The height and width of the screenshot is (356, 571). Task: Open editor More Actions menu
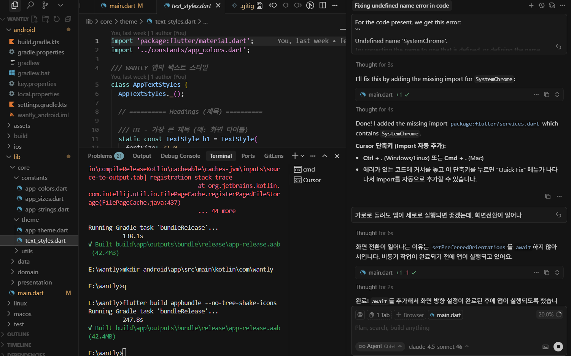[335, 5]
